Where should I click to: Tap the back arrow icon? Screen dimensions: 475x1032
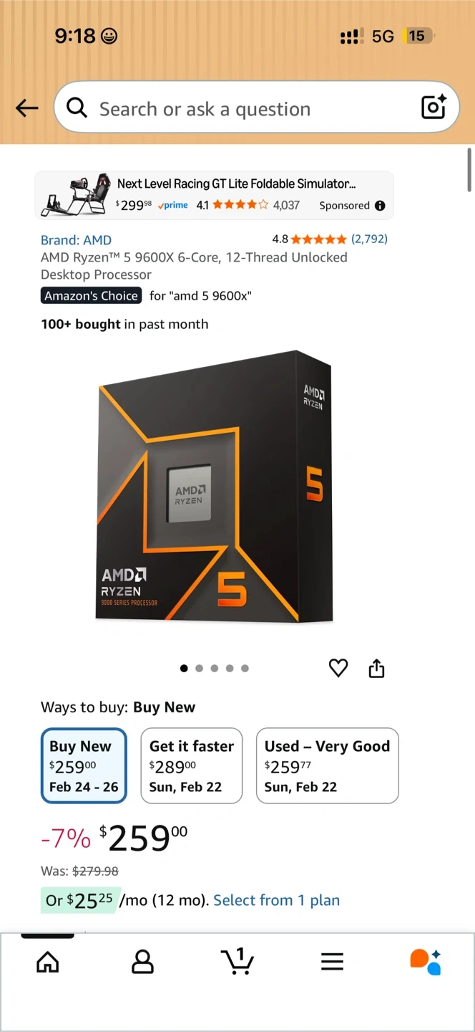[x=26, y=108]
